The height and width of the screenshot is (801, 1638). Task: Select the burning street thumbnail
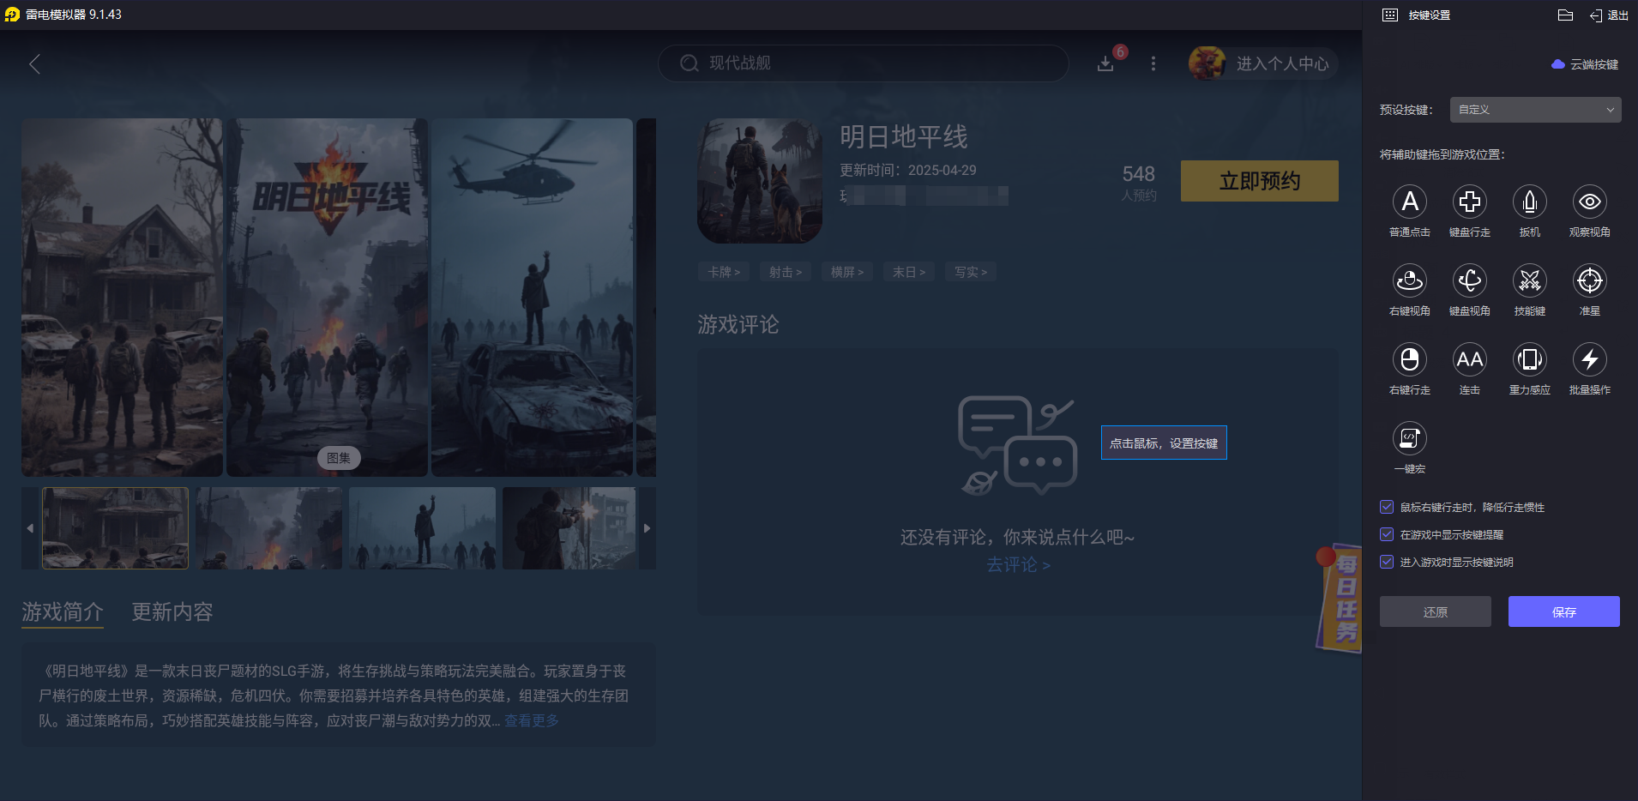268,528
